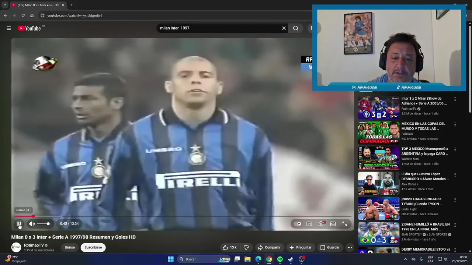472x265 pixels.
Task: Click the Compartir share button
Action: [269, 247]
